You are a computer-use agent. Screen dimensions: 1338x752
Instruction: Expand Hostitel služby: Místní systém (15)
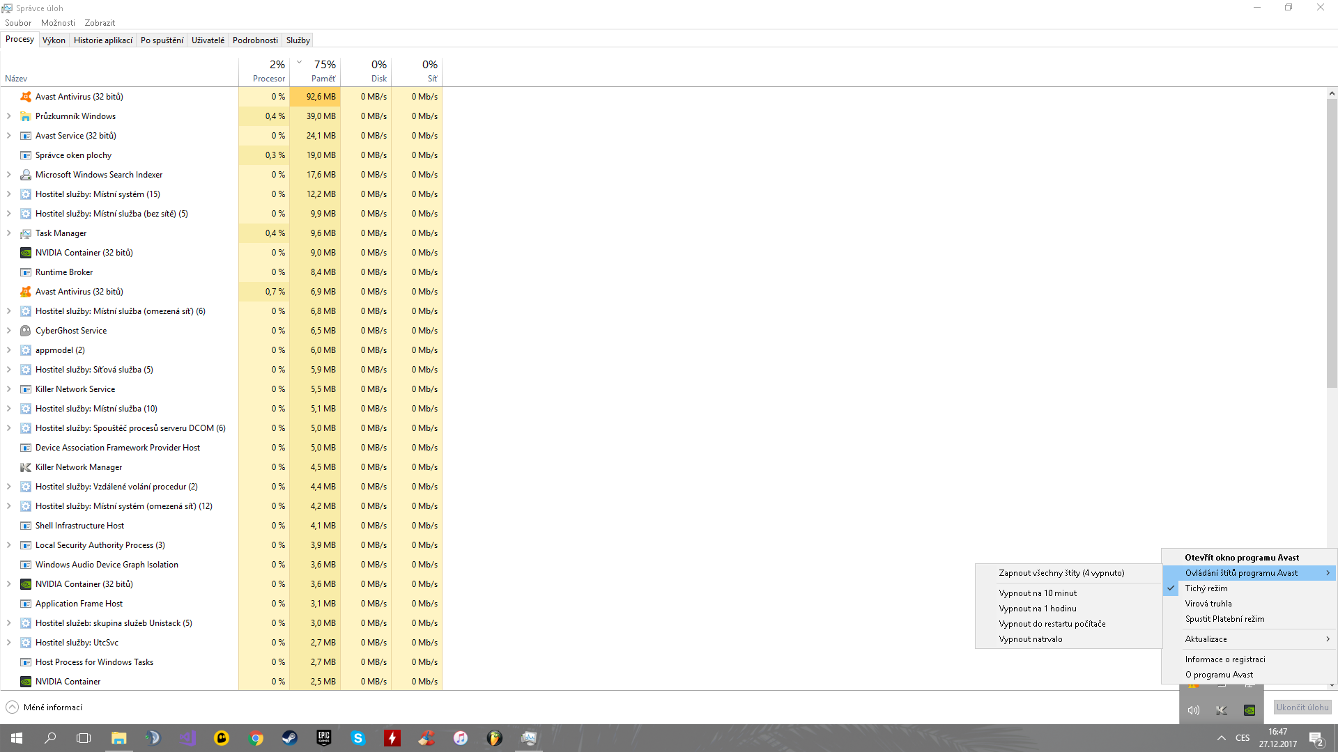9,194
